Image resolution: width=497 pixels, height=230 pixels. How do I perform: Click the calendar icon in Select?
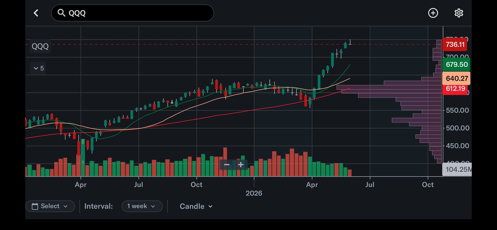tap(35, 206)
